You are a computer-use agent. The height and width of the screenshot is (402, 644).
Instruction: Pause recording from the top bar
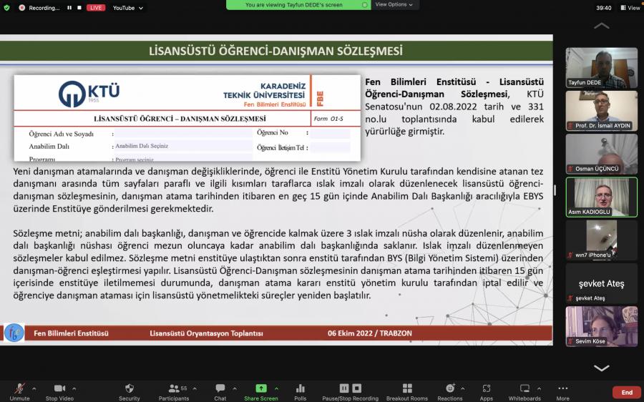pyautogui.click(x=69, y=8)
